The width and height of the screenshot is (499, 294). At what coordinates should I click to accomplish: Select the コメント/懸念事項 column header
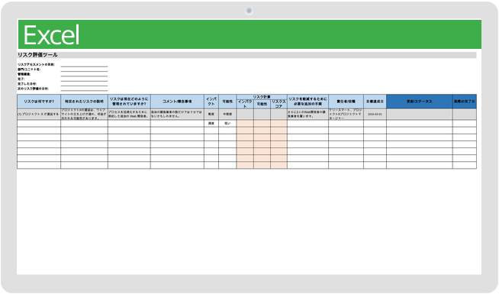[x=177, y=102]
